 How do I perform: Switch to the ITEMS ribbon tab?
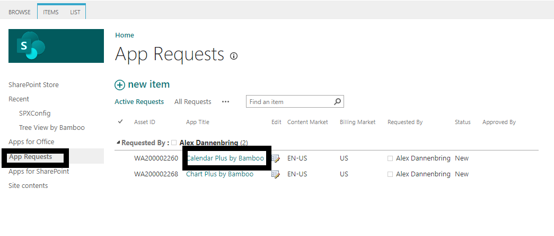tap(51, 12)
